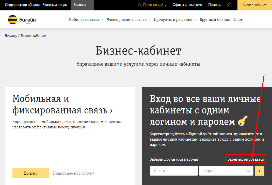Switch to the 'Частным лицам' tab
Viewport: 272px width, 185px height.
click(x=55, y=5)
